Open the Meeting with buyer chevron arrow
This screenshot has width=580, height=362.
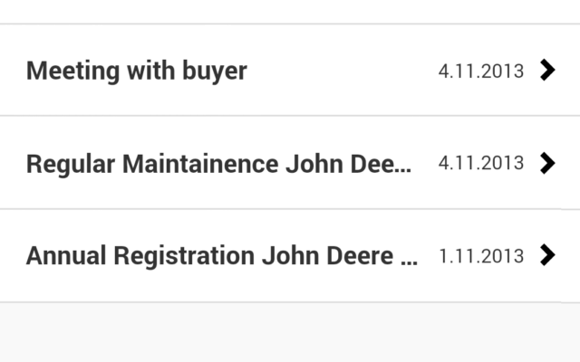tap(547, 70)
